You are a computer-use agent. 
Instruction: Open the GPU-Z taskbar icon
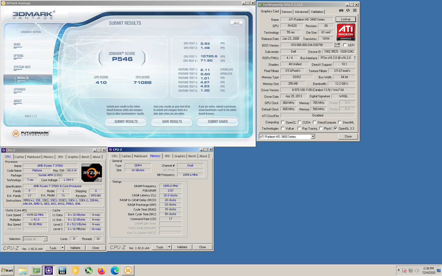(36, 270)
